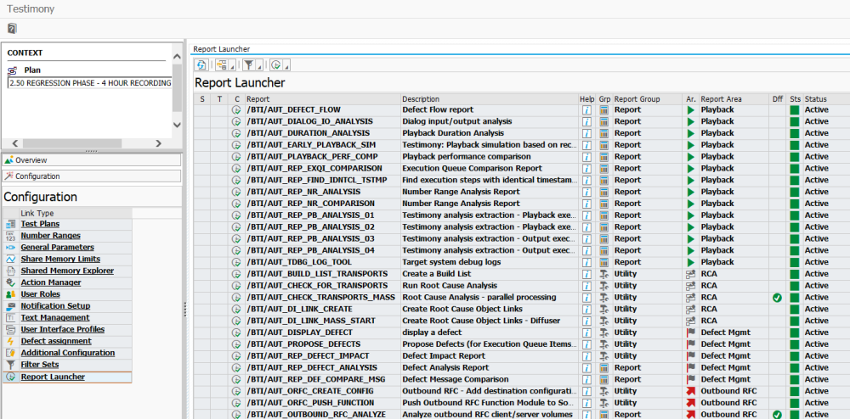Screen dimensions: 850x419
Task: Click the help document icon under Testimony title
Action: pyautogui.click(x=12, y=29)
